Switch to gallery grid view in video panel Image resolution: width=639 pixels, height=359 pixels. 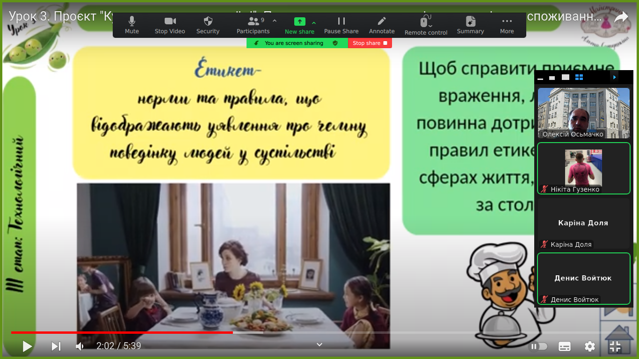pos(579,77)
